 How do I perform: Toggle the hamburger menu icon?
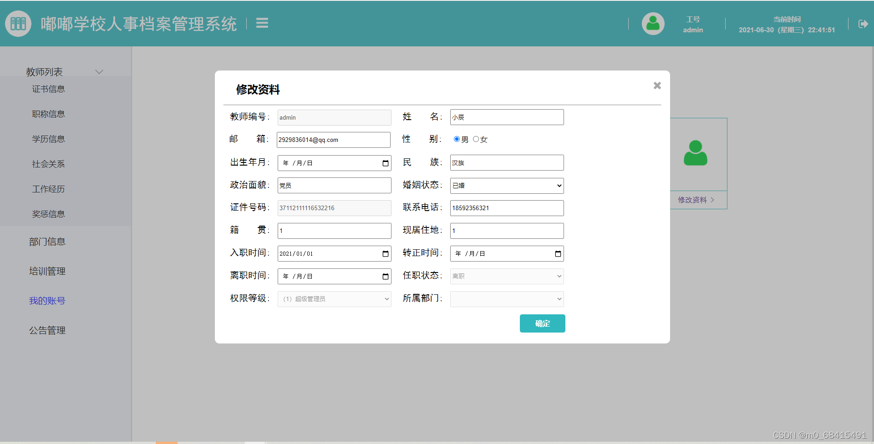[x=262, y=23]
